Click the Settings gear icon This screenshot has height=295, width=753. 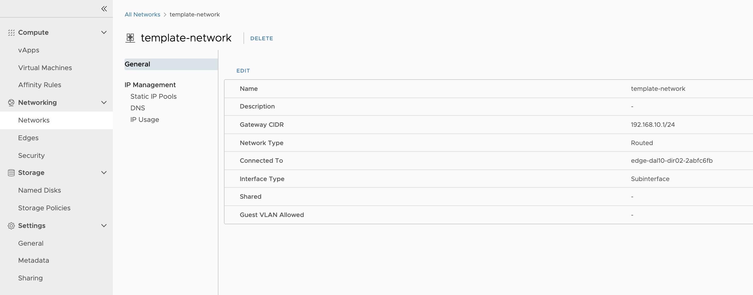click(11, 226)
